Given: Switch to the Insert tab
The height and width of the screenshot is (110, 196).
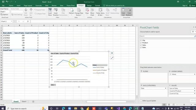Looking at the screenshot, I should [x=18, y=5].
